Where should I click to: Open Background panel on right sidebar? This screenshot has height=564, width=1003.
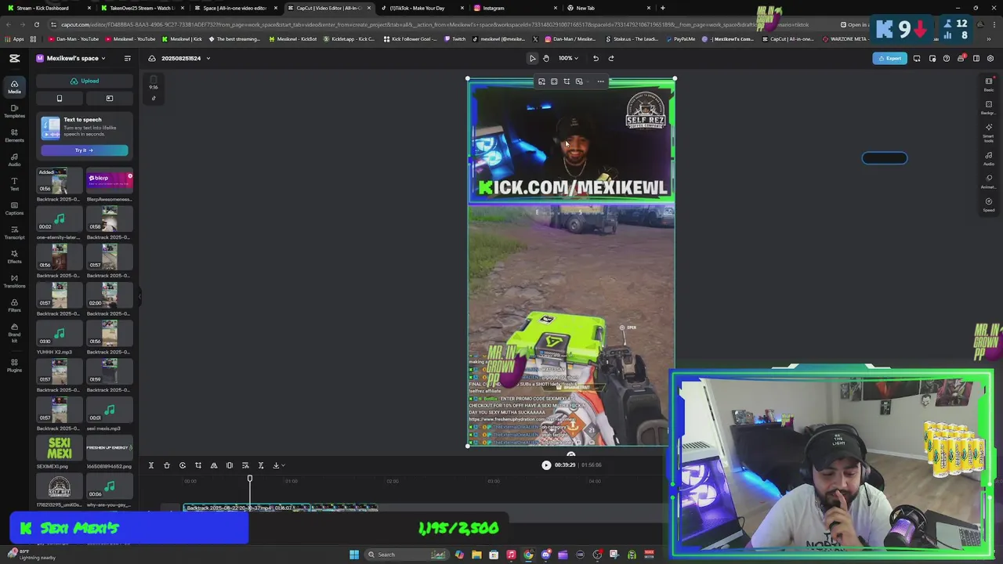(989, 107)
